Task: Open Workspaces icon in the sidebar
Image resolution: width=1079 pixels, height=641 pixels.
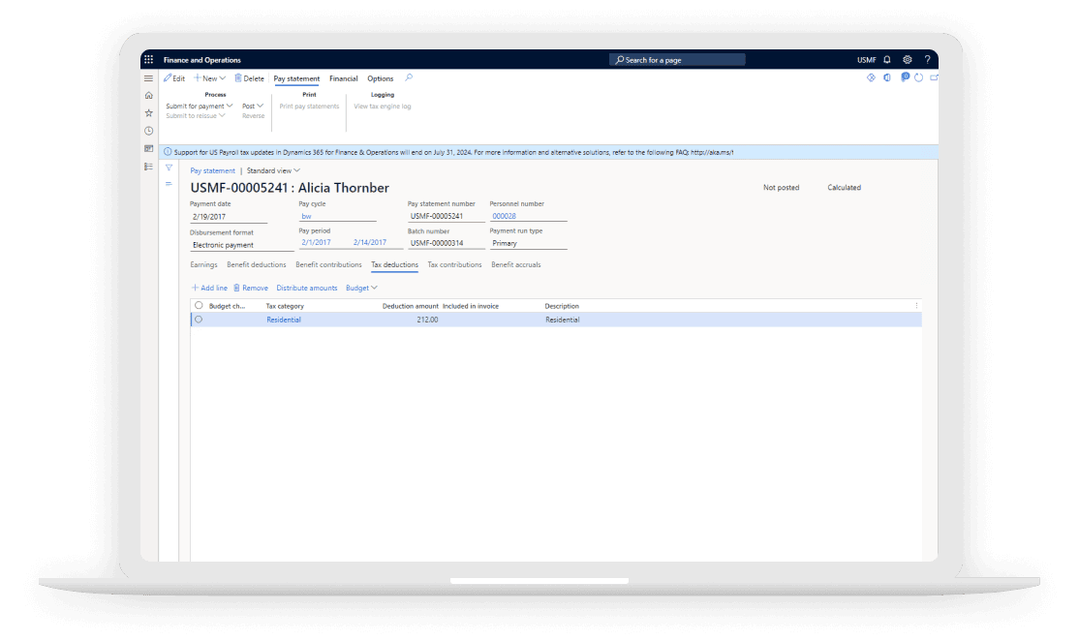Action: (x=148, y=148)
